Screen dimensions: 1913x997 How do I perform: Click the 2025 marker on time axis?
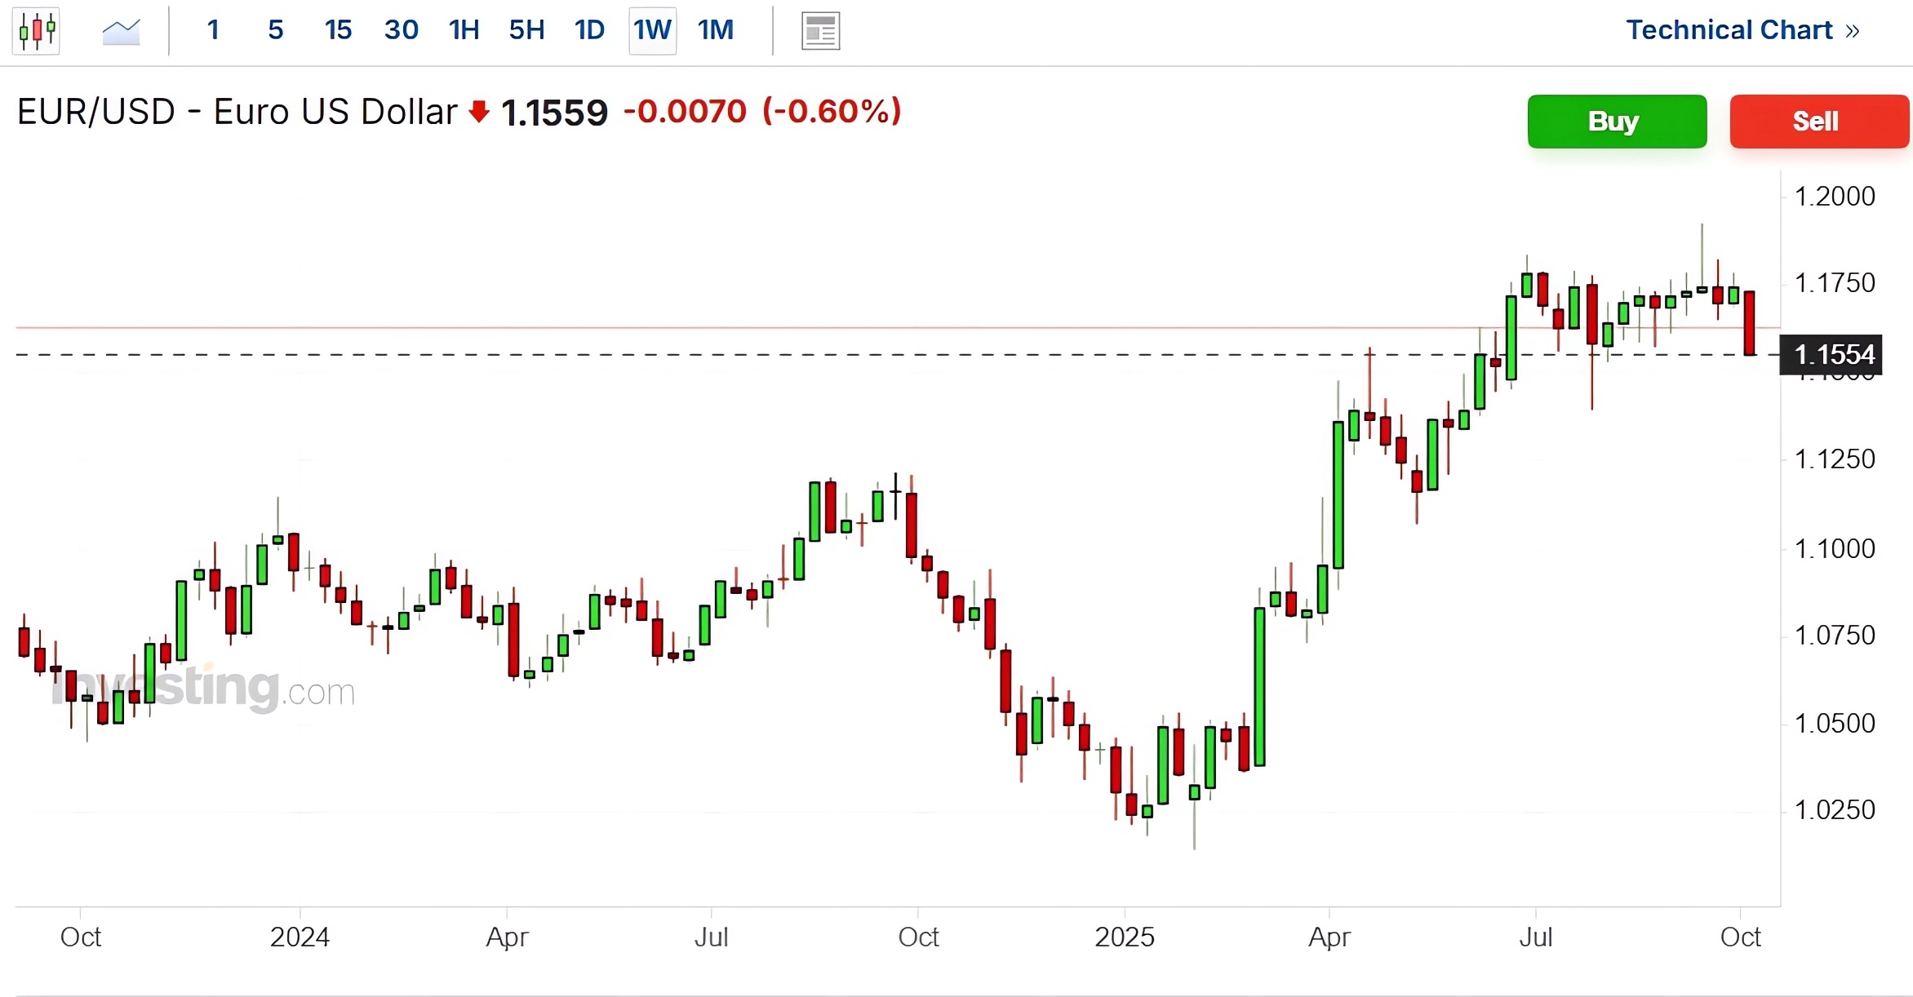click(1124, 937)
